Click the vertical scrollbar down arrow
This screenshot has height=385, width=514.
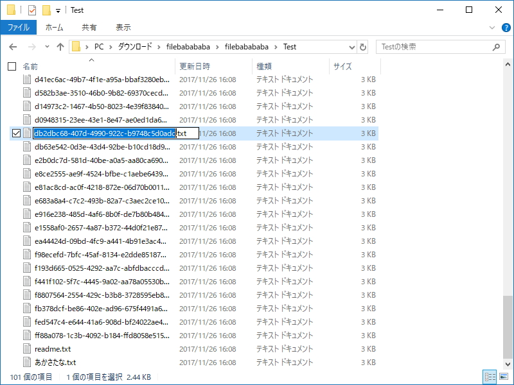[508, 364]
